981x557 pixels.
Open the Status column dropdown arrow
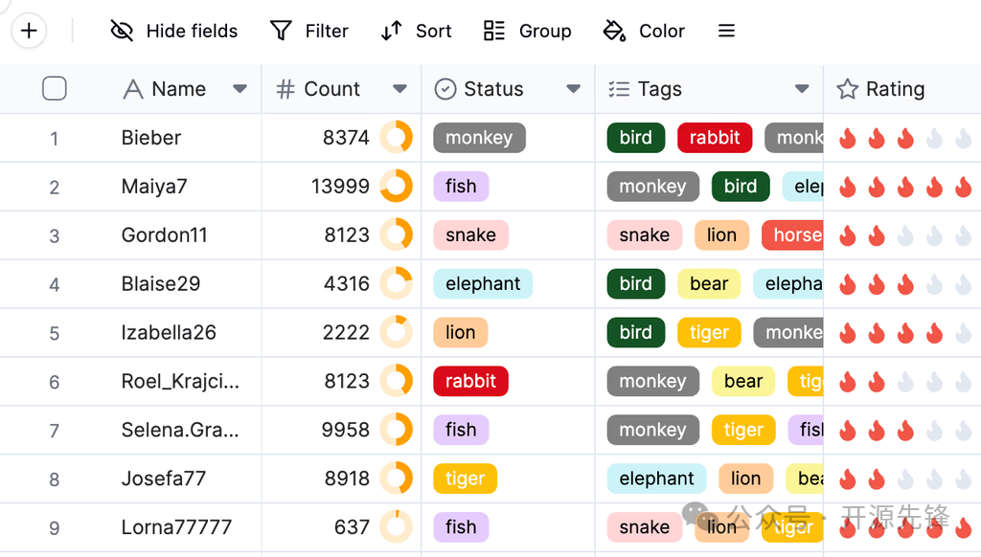tap(573, 89)
